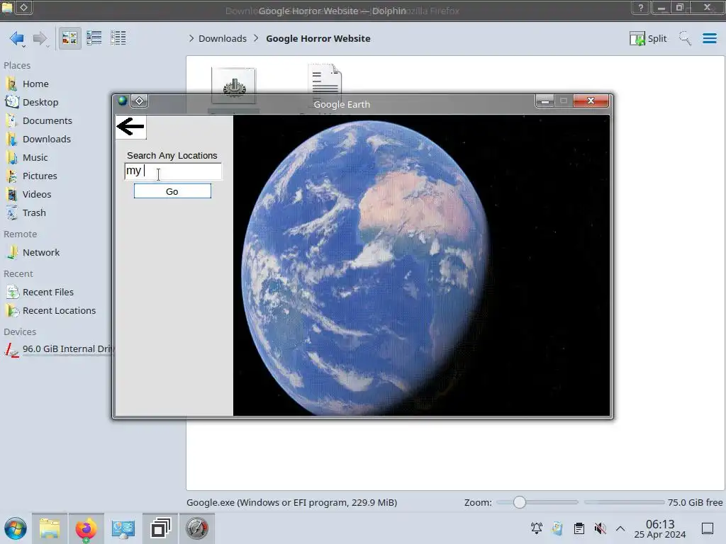Viewport: 726px width, 544px height.
Task: Click the black back arrow in Google Earth
Action: click(131, 126)
